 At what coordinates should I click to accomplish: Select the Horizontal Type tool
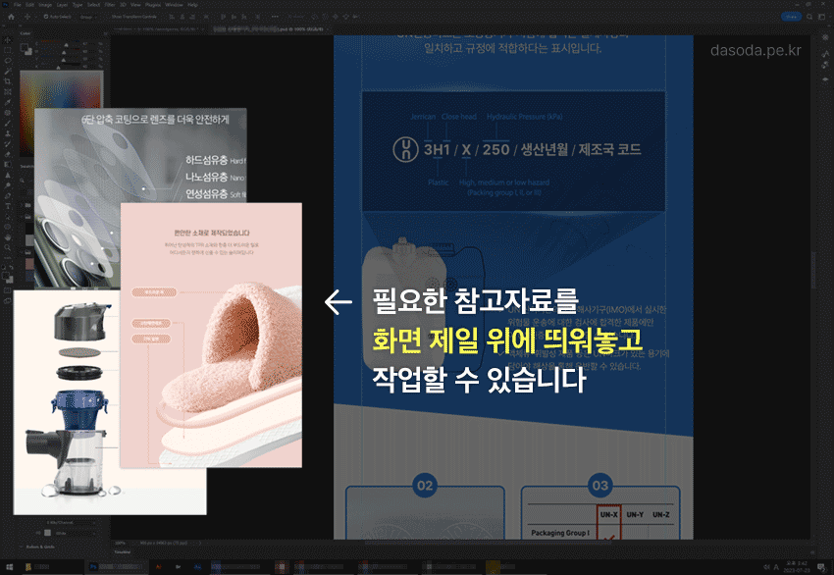8,206
